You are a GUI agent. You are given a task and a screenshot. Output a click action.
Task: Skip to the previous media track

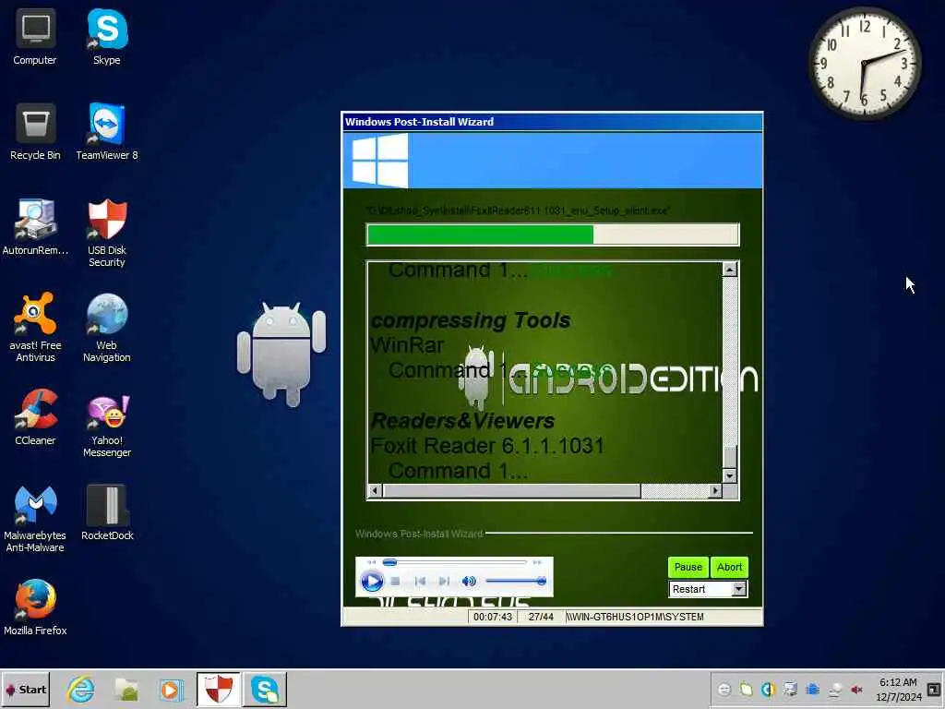click(420, 582)
